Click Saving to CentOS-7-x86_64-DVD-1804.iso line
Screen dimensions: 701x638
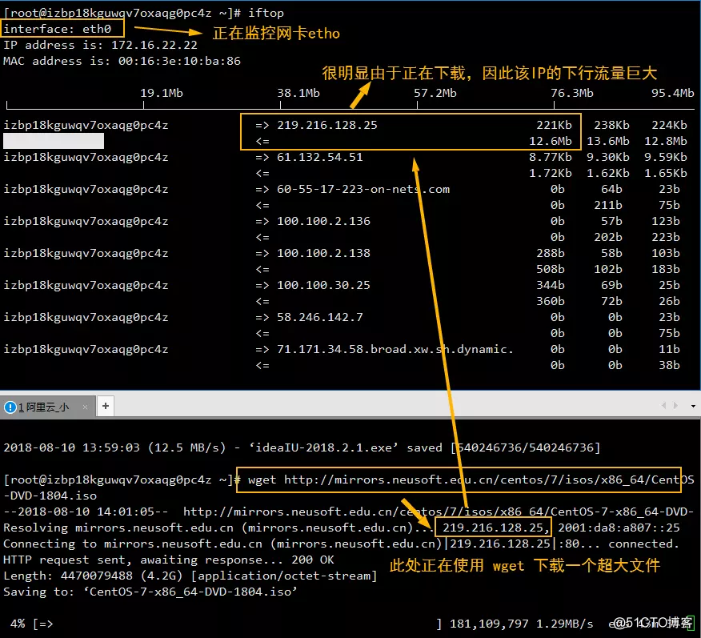150,592
